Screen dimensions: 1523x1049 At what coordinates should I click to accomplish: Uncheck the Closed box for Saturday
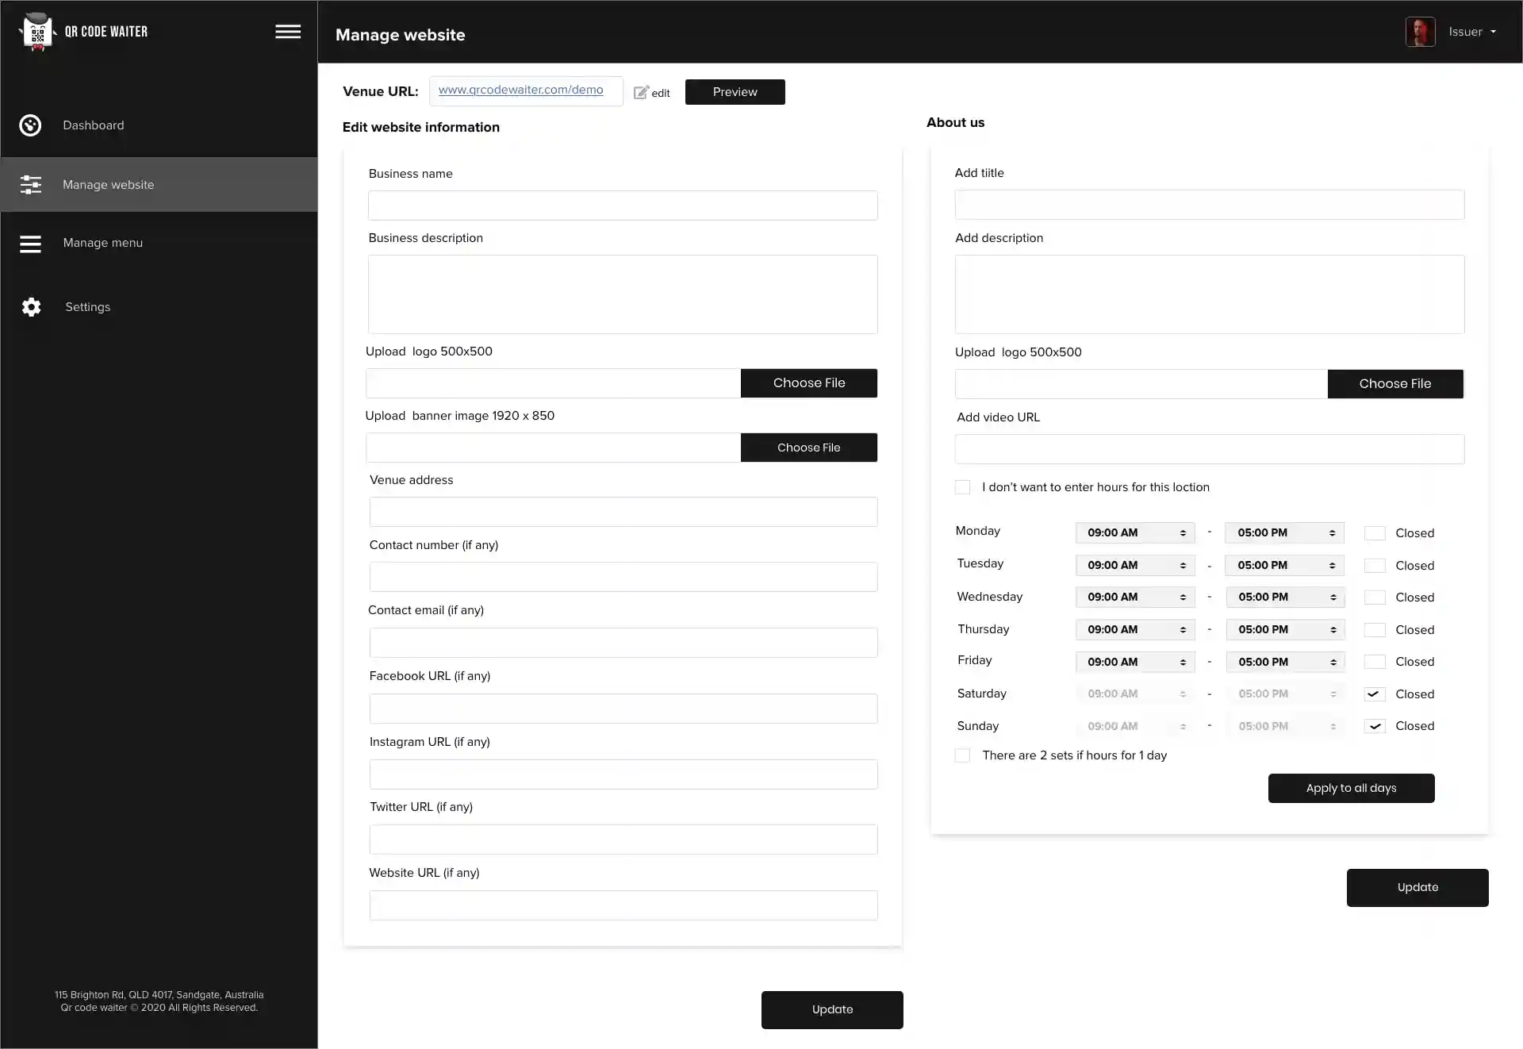coord(1375,694)
